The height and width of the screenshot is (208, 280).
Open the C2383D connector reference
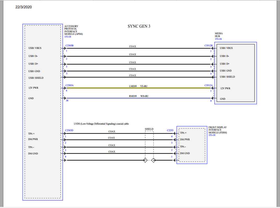tap(69, 130)
